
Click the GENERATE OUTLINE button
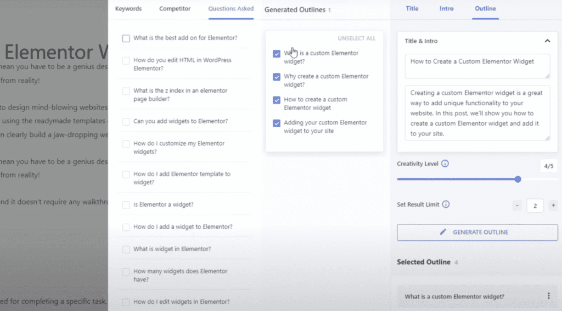point(477,232)
